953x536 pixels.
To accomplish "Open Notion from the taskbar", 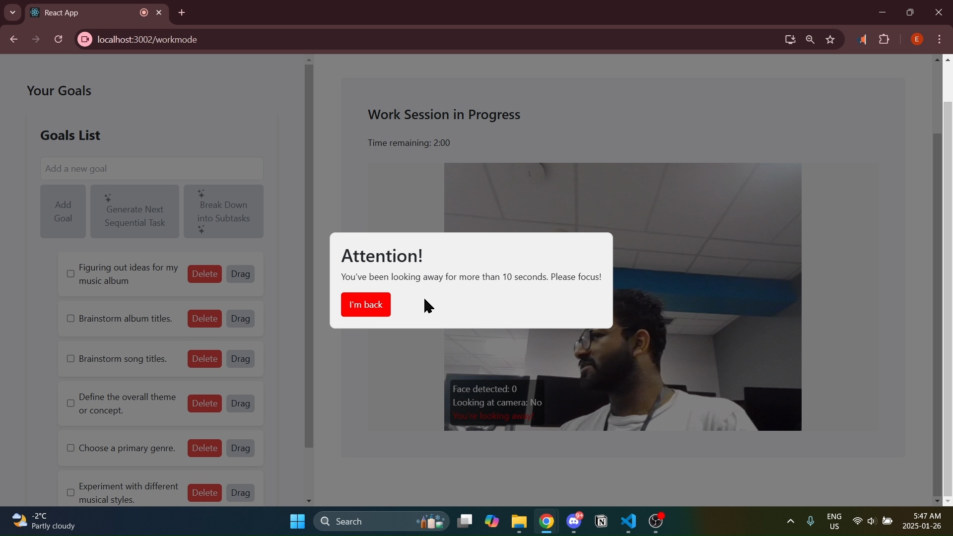I will 602,522.
